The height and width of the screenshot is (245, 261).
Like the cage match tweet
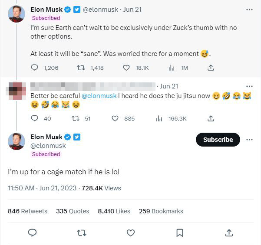(131, 233)
